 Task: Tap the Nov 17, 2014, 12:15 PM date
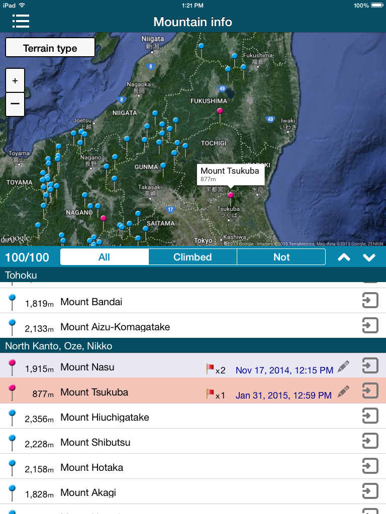coord(284,370)
